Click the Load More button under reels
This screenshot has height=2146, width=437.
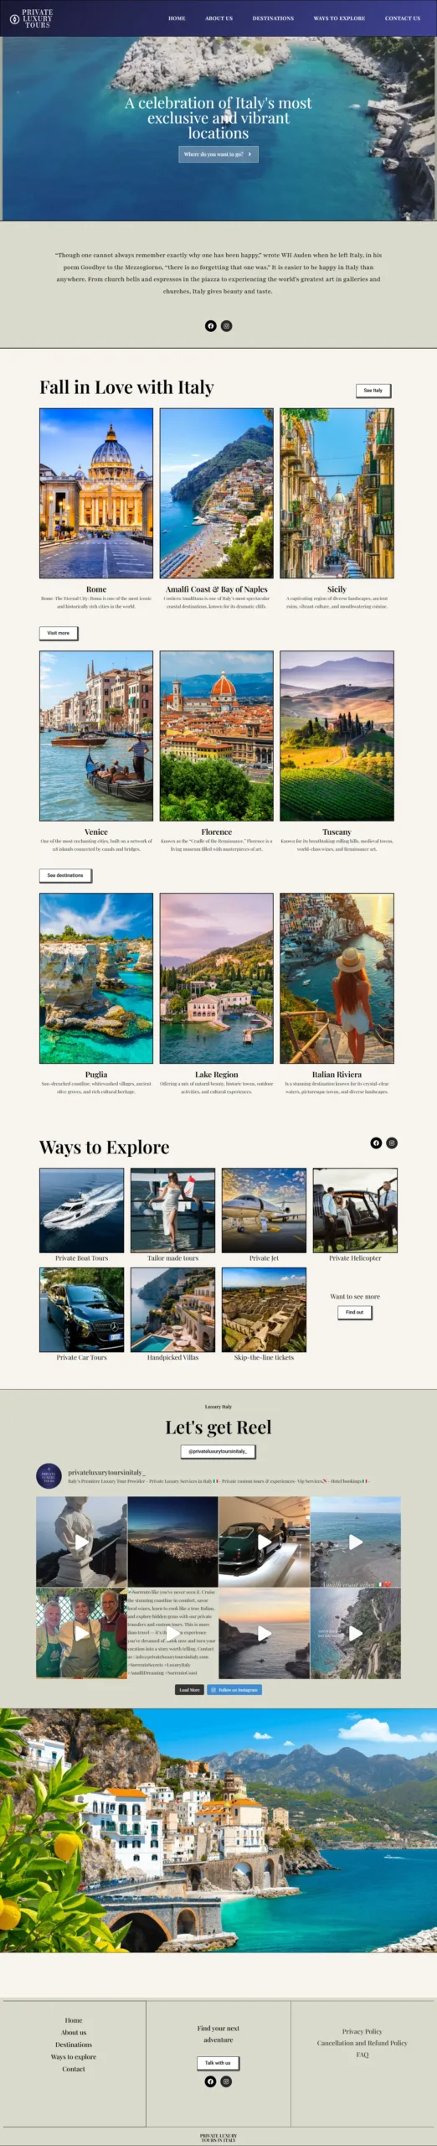(189, 1689)
